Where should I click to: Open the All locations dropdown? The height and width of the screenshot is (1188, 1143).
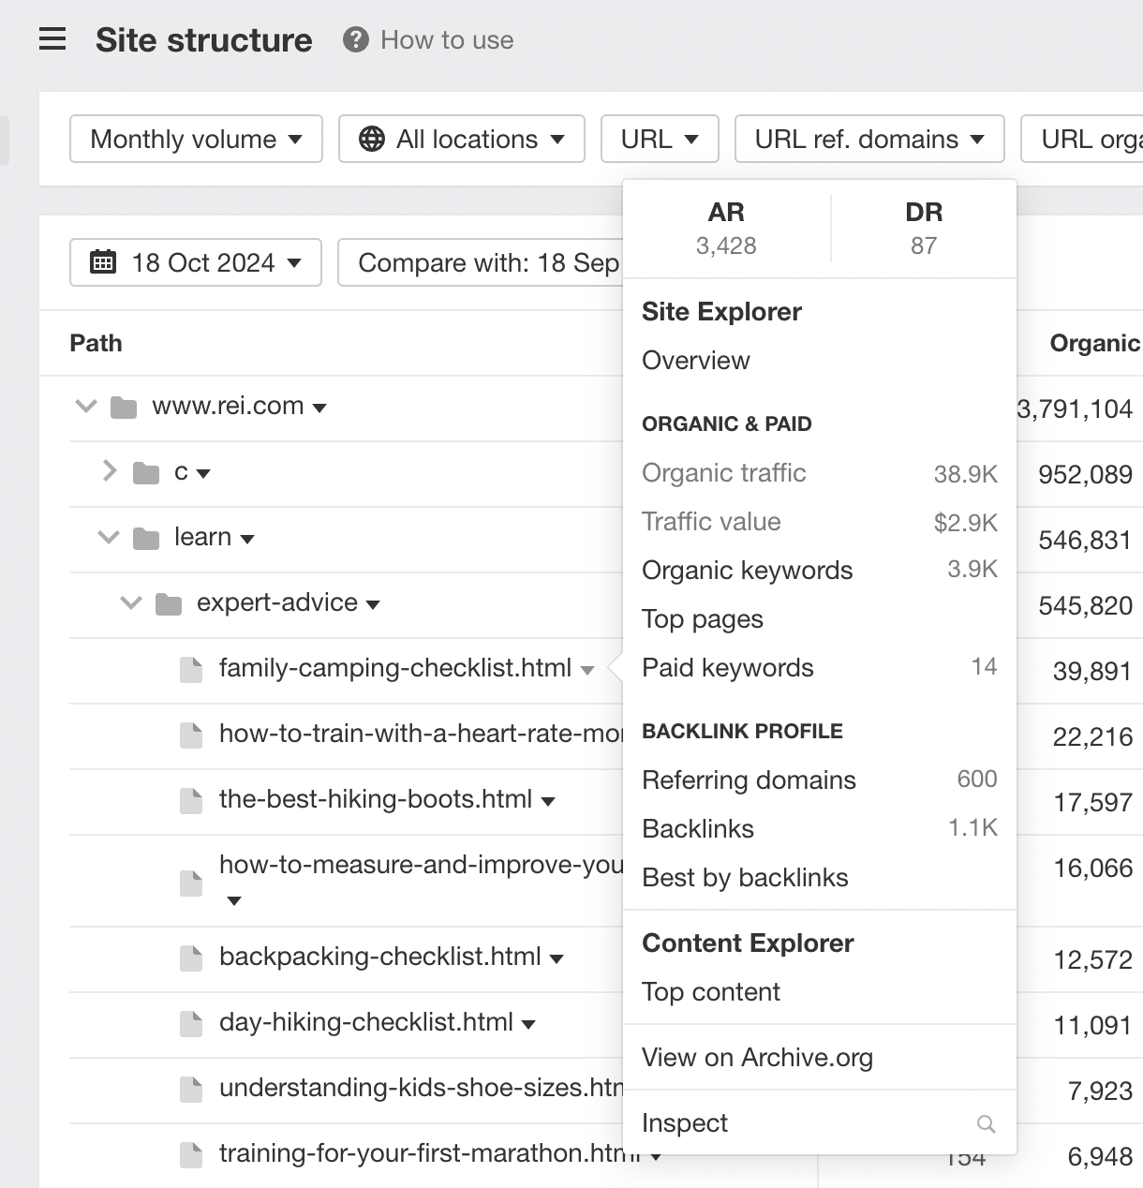pos(462,139)
